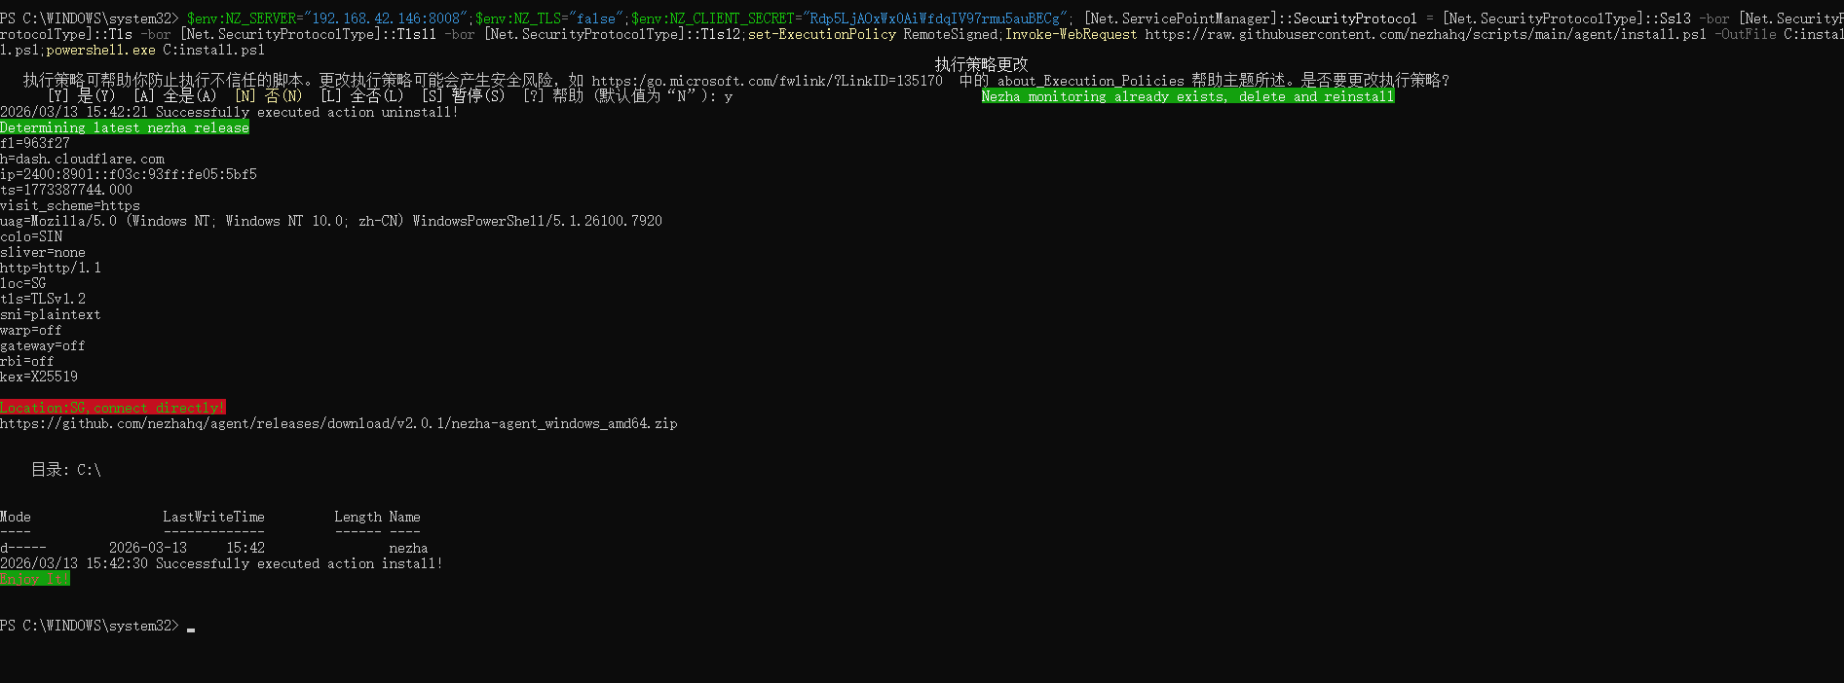The width and height of the screenshot is (1844, 683).
Task: Click the green "Enjoy It!" message
Action: pyautogui.click(x=35, y=579)
